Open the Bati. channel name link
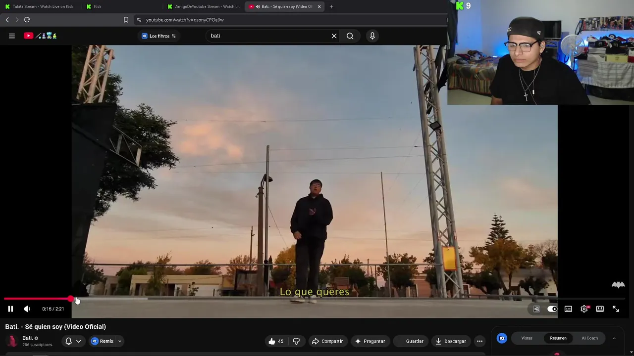634x356 pixels. pos(27,338)
